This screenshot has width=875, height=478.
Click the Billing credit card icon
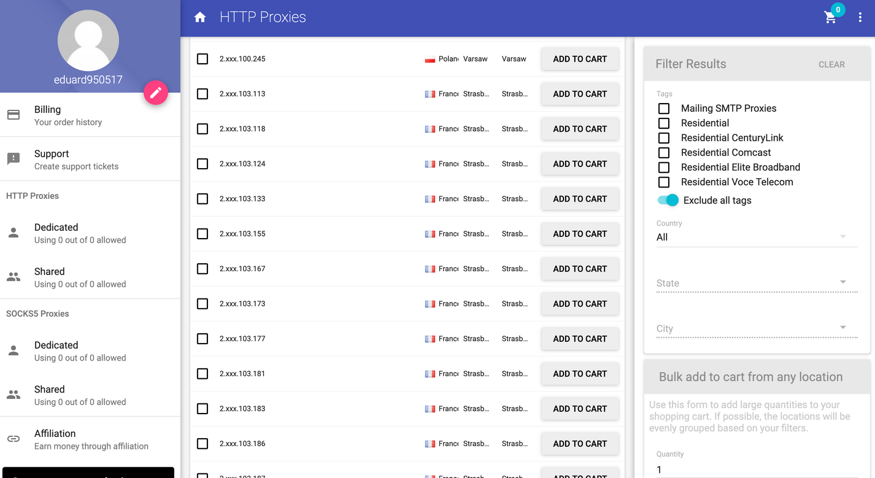(14, 115)
